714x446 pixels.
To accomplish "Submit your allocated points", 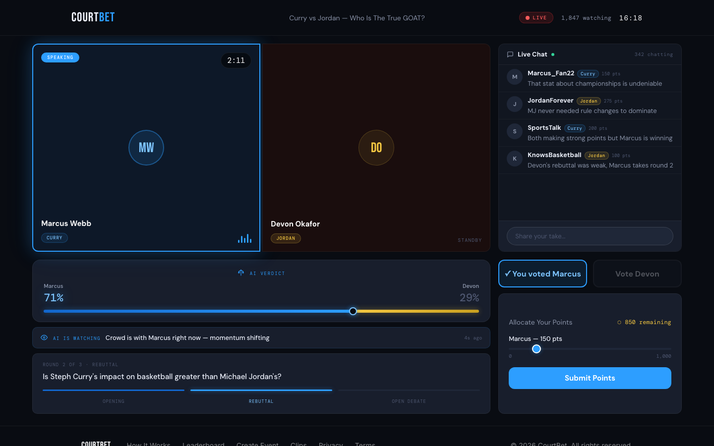I will [x=590, y=378].
